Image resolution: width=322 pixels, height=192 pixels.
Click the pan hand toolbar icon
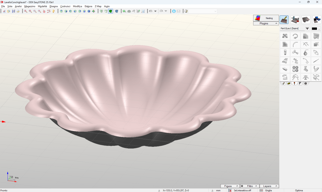coord(44,11)
